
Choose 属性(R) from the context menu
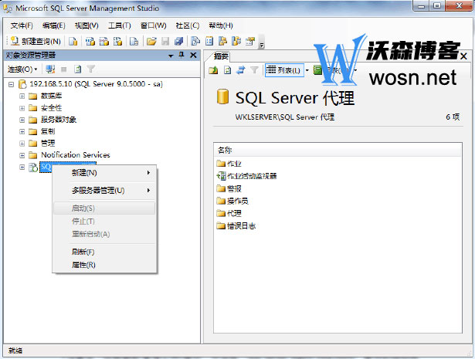pyautogui.click(x=104, y=265)
